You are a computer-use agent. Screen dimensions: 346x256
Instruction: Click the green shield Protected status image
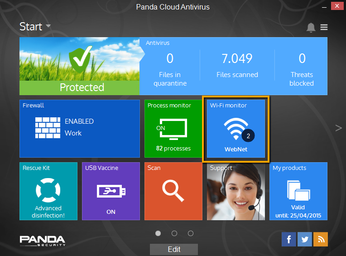[79, 59]
